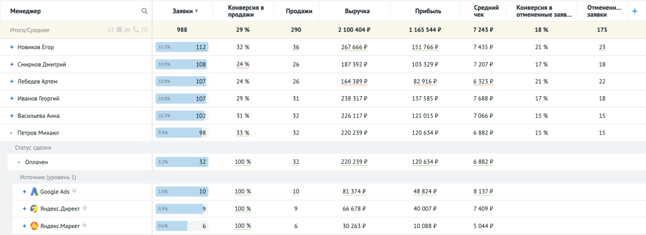The image size is (646, 235).
Task: Click Google Ads average check 8 137 ₽
Action: [484, 192]
